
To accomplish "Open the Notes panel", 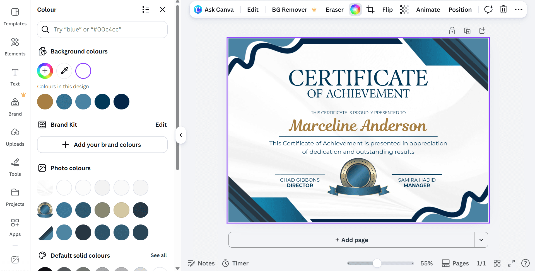I will click(201, 263).
